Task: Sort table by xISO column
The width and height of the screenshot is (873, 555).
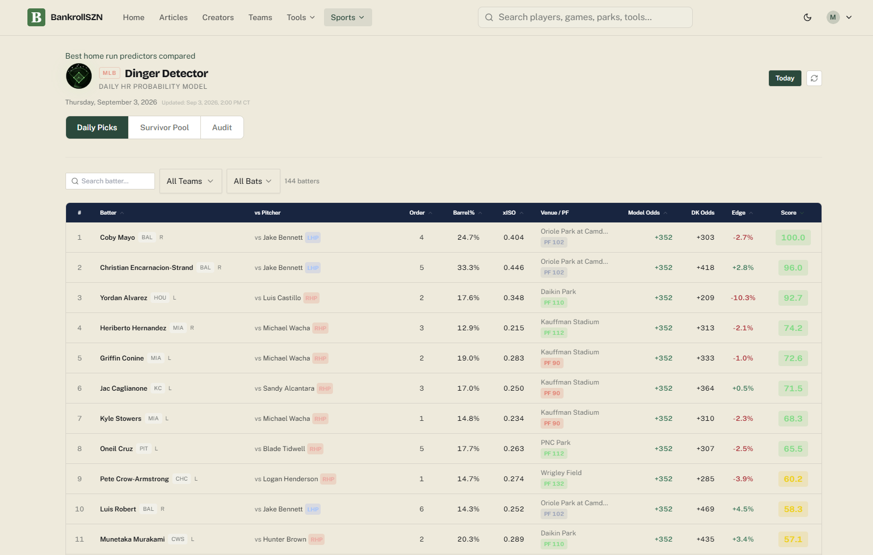Action: 513,213
